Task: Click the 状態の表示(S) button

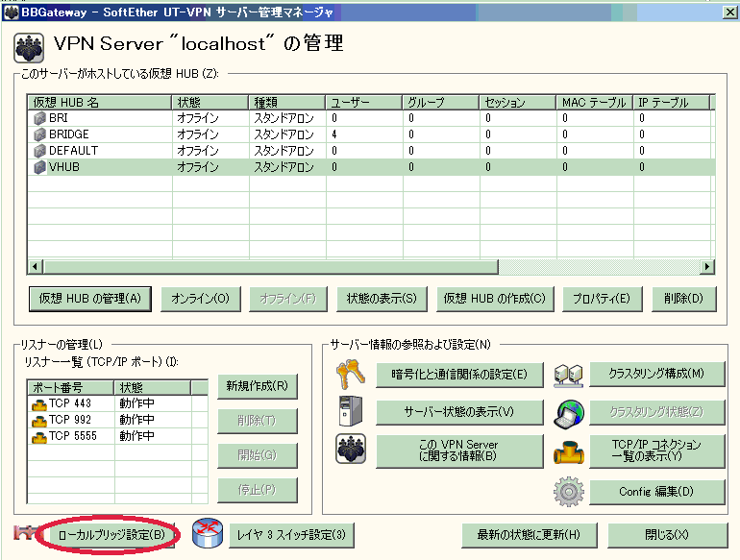Action: pyautogui.click(x=382, y=299)
